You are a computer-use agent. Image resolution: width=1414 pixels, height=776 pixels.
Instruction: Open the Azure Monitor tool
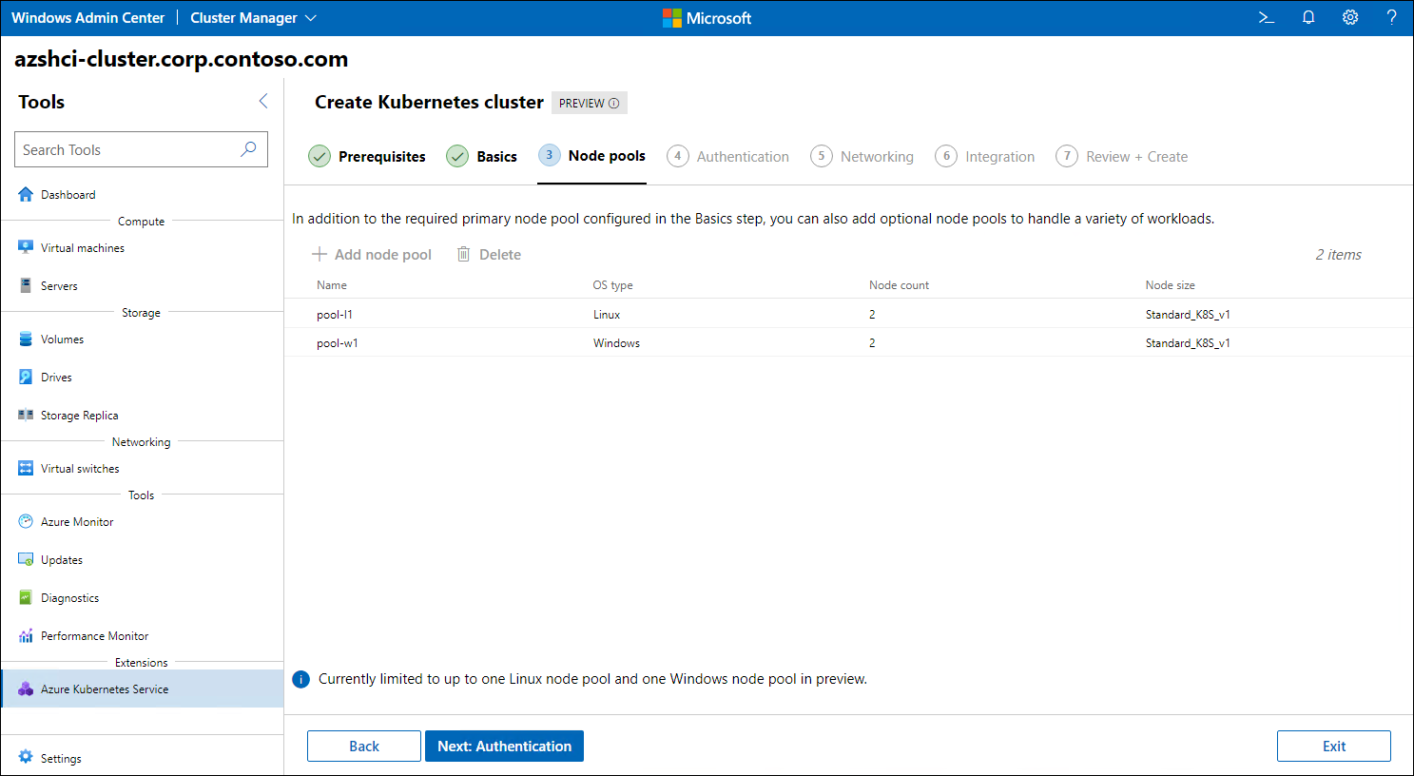pos(75,521)
